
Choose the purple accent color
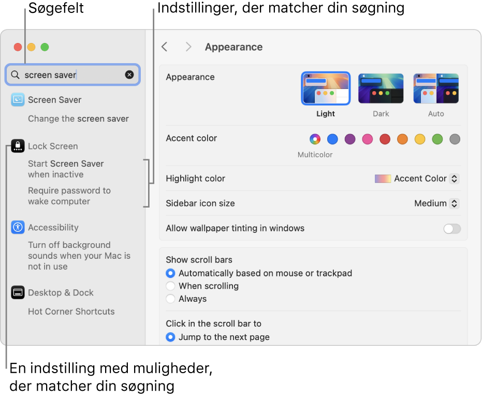[x=350, y=139]
